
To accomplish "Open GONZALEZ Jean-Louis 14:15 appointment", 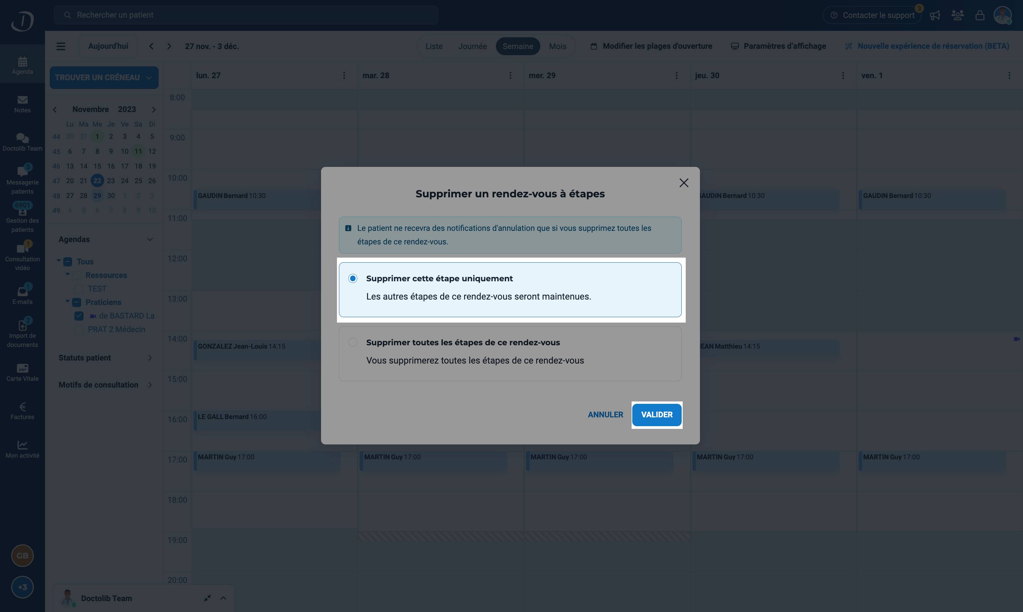I will pyautogui.click(x=257, y=350).
